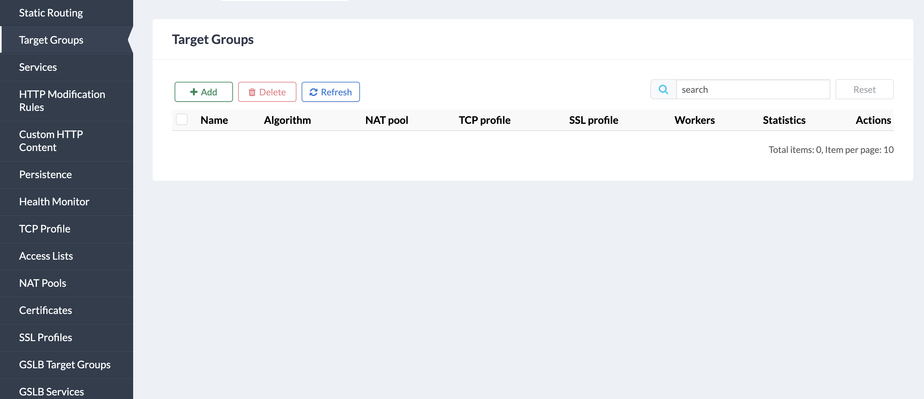
Task: Open Access Lists from sidebar
Action: click(46, 256)
